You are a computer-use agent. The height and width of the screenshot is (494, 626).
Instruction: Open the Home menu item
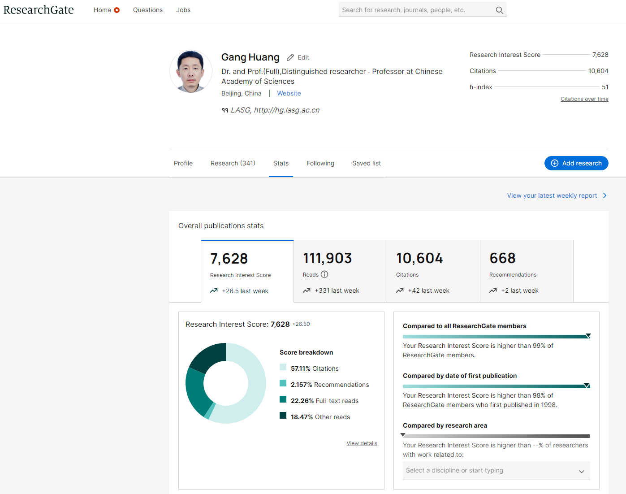pyautogui.click(x=102, y=10)
